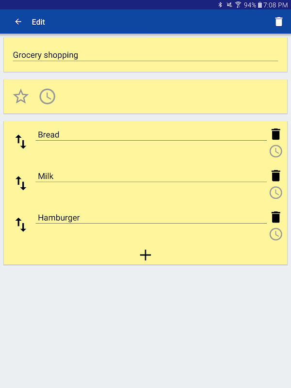The image size is (291, 388).
Task: Tap the back arrow in header
Action: [18, 22]
